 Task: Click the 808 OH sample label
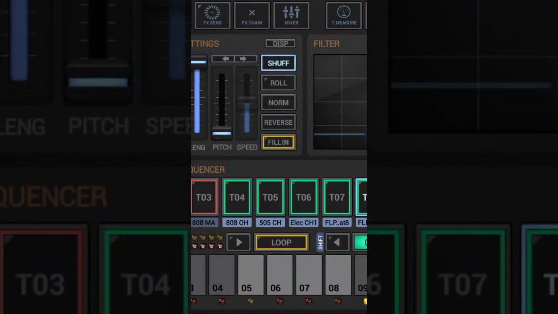(x=237, y=222)
